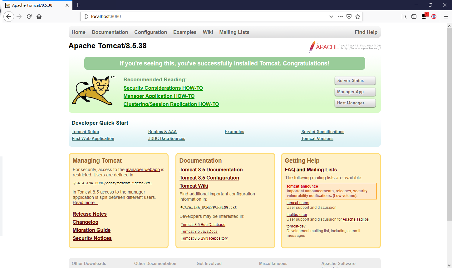Open the JDBC DataSources link
The height and width of the screenshot is (268, 452).
coord(167,138)
